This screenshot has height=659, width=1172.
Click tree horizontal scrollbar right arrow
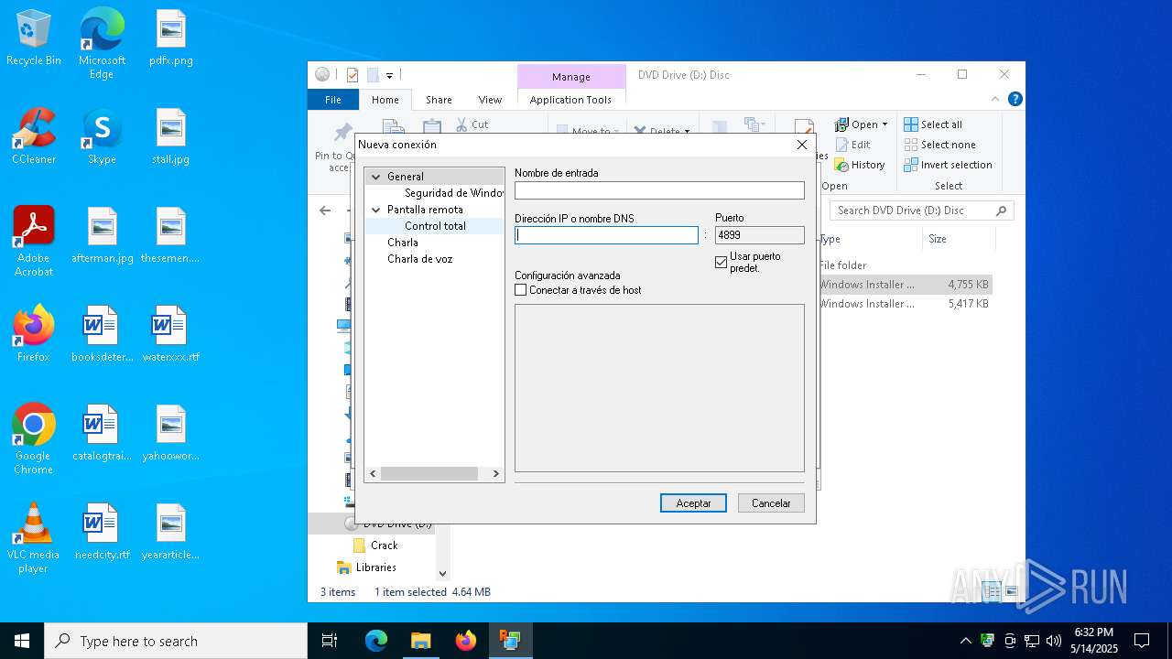pyautogui.click(x=496, y=474)
